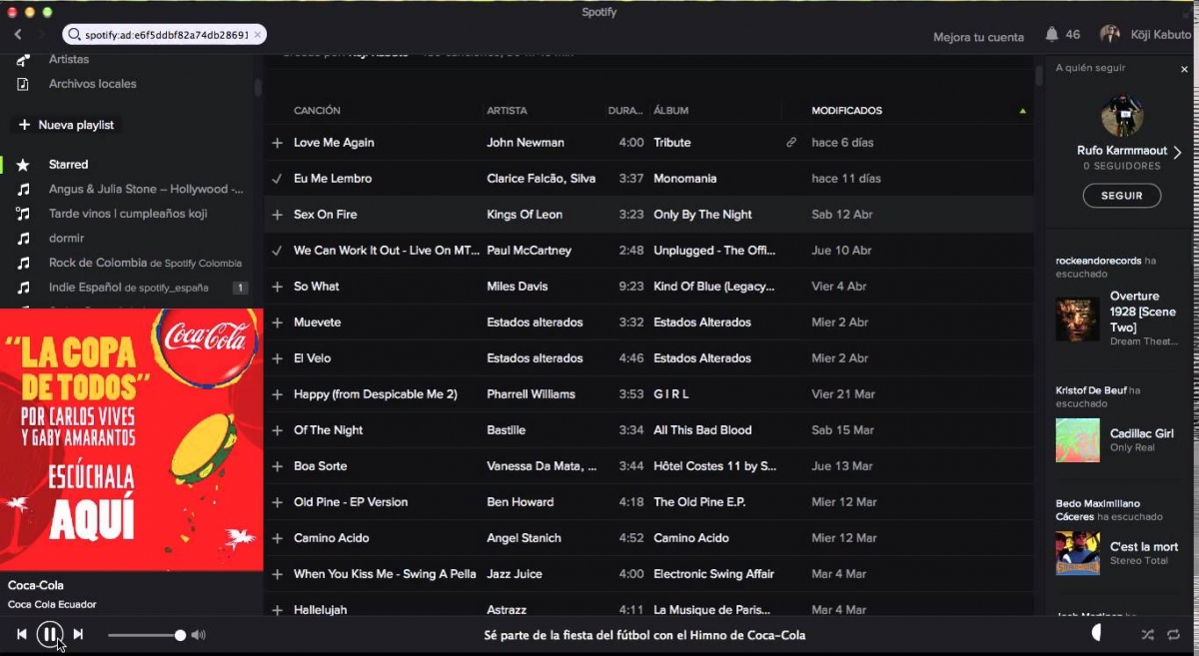This screenshot has width=1199, height=656.
Task: Click the Coca-Cola track title
Action: click(x=36, y=585)
